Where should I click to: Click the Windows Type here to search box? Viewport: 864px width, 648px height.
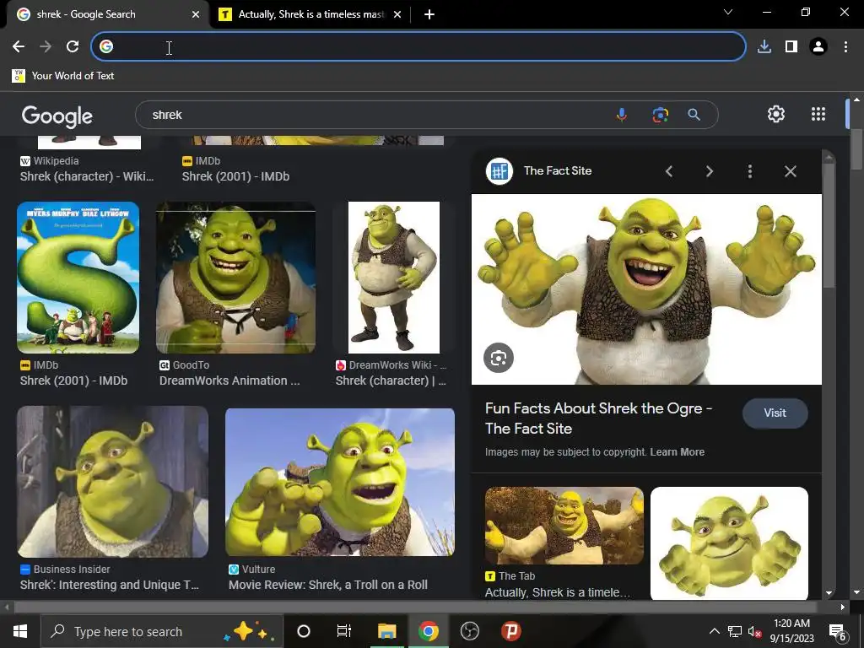(162, 631)
